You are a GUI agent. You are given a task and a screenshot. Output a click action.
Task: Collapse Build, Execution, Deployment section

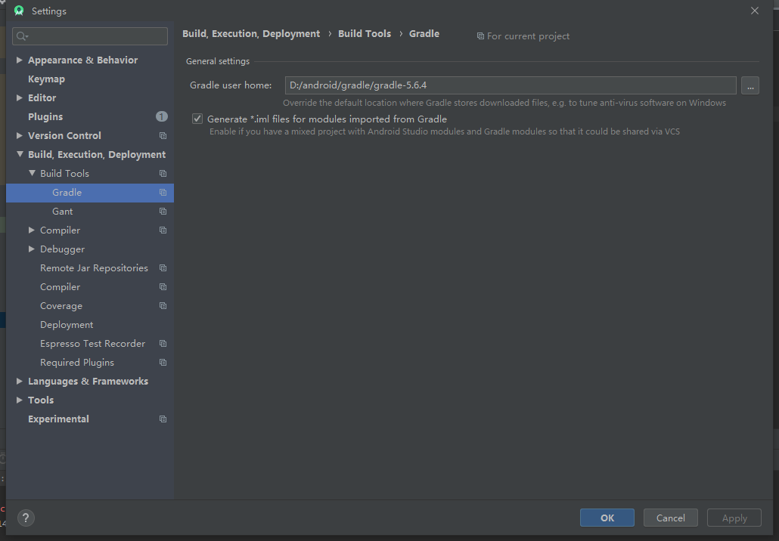[20, 154]
